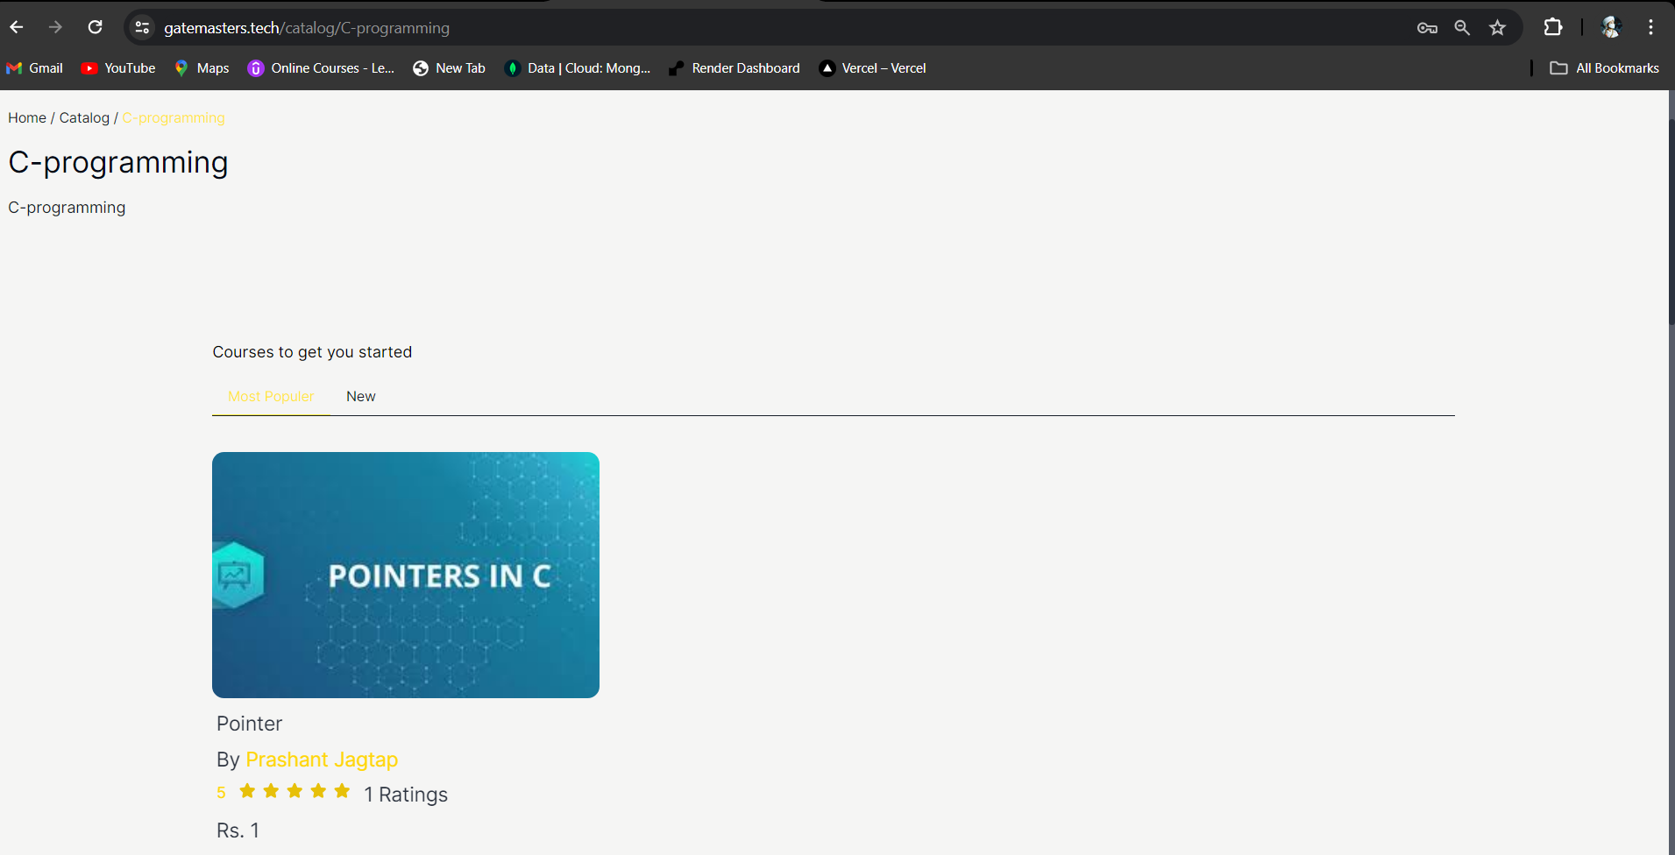This screenshot has width=1675, height=855.
Task: Open site information settings in address bar
Action: (141, 27)
